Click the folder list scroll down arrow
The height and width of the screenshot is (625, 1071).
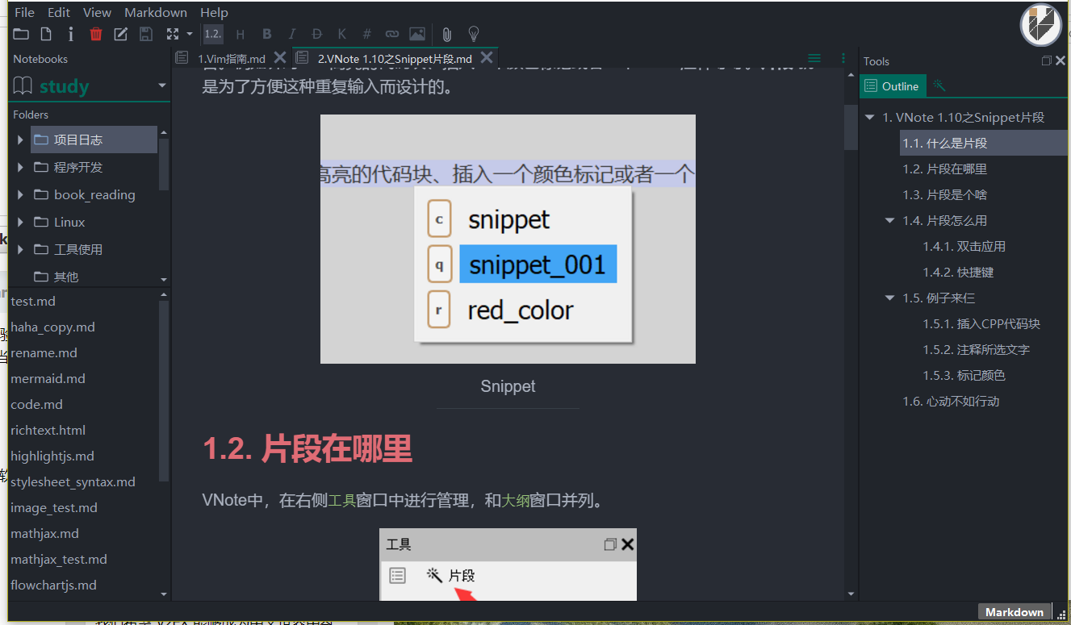164,280
